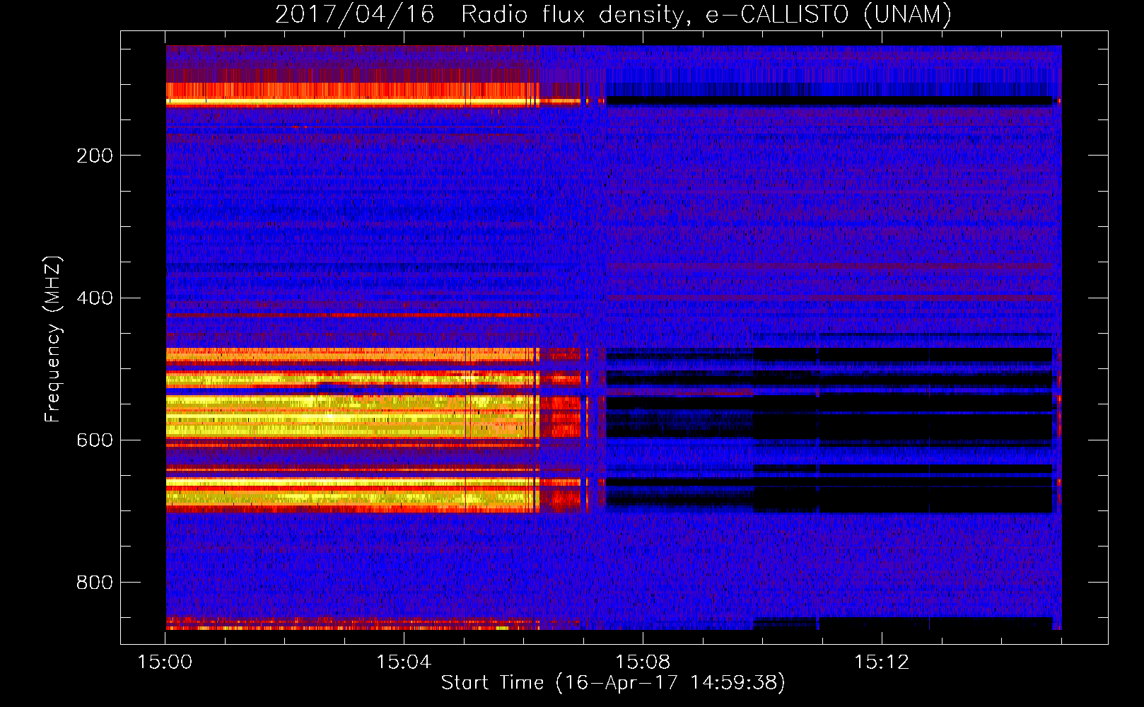
Task: Click the 15:00 time tick label
Action: click(165, 662)
